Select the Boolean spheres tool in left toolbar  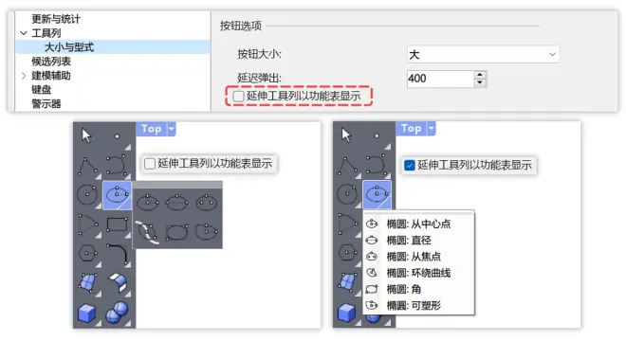(118, 313)
